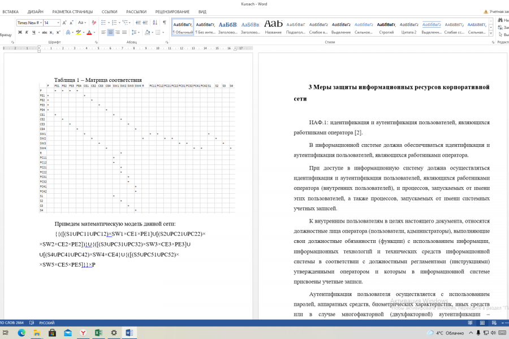Open Excel from the taskbar
Viewport: 509px width, 339px height.
(98, 333)
